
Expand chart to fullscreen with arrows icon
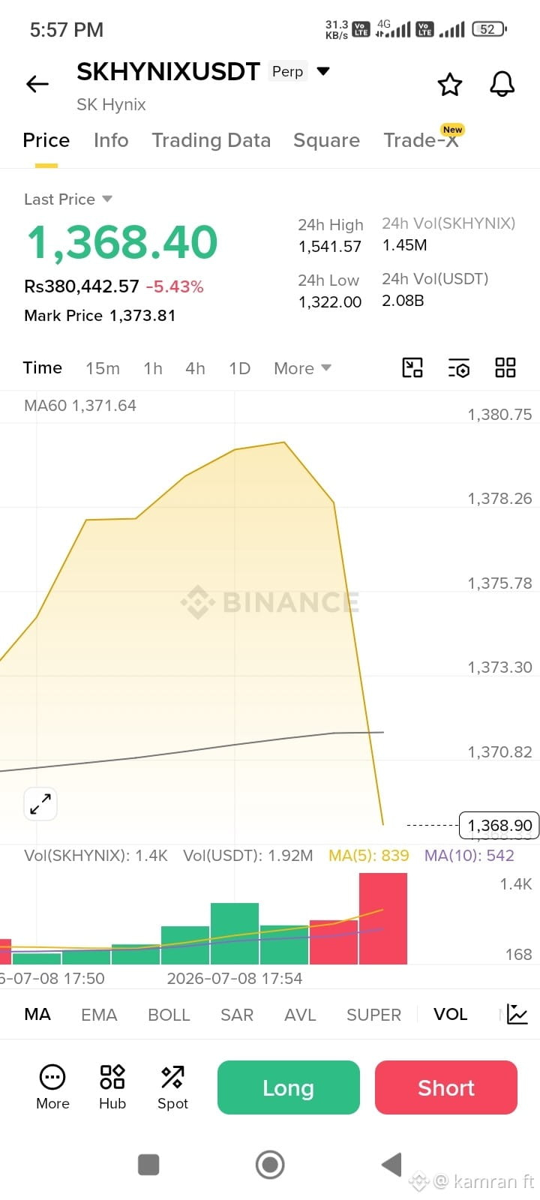40,804
